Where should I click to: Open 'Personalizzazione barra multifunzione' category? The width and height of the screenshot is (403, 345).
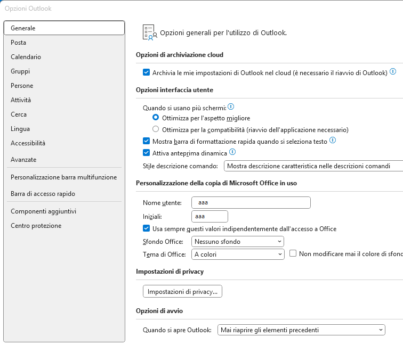[65, 177]
